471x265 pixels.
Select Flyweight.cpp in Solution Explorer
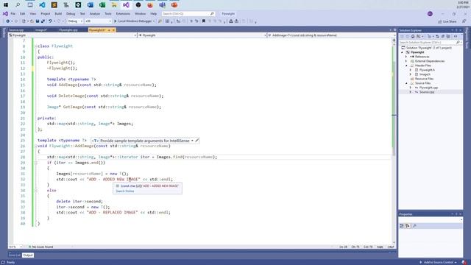[428, 88]
